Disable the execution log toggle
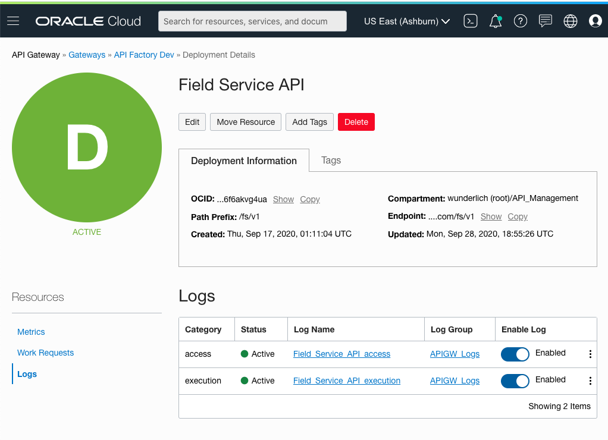Screen dimensions: 608x440 515,381
